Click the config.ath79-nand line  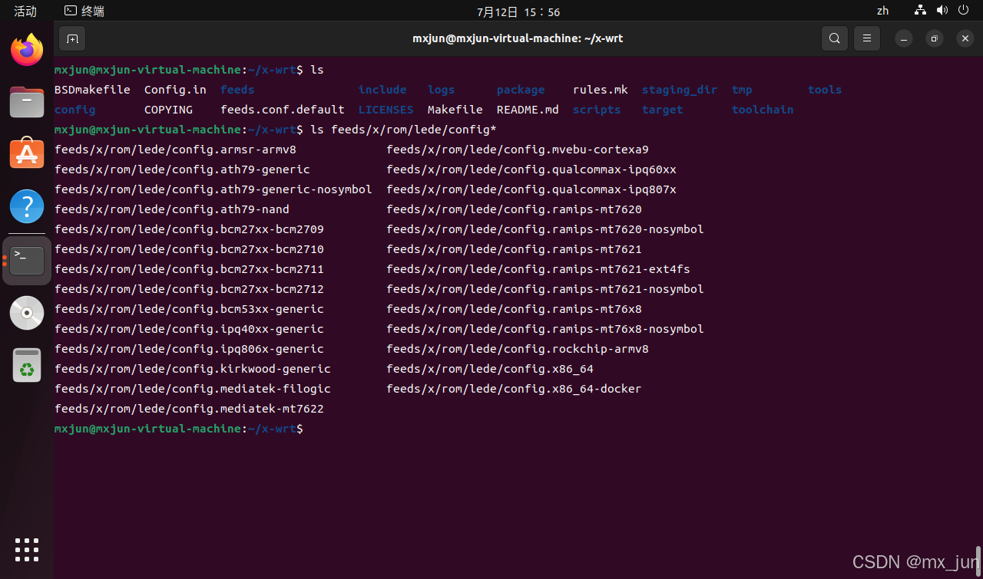(x=172, y=209)
